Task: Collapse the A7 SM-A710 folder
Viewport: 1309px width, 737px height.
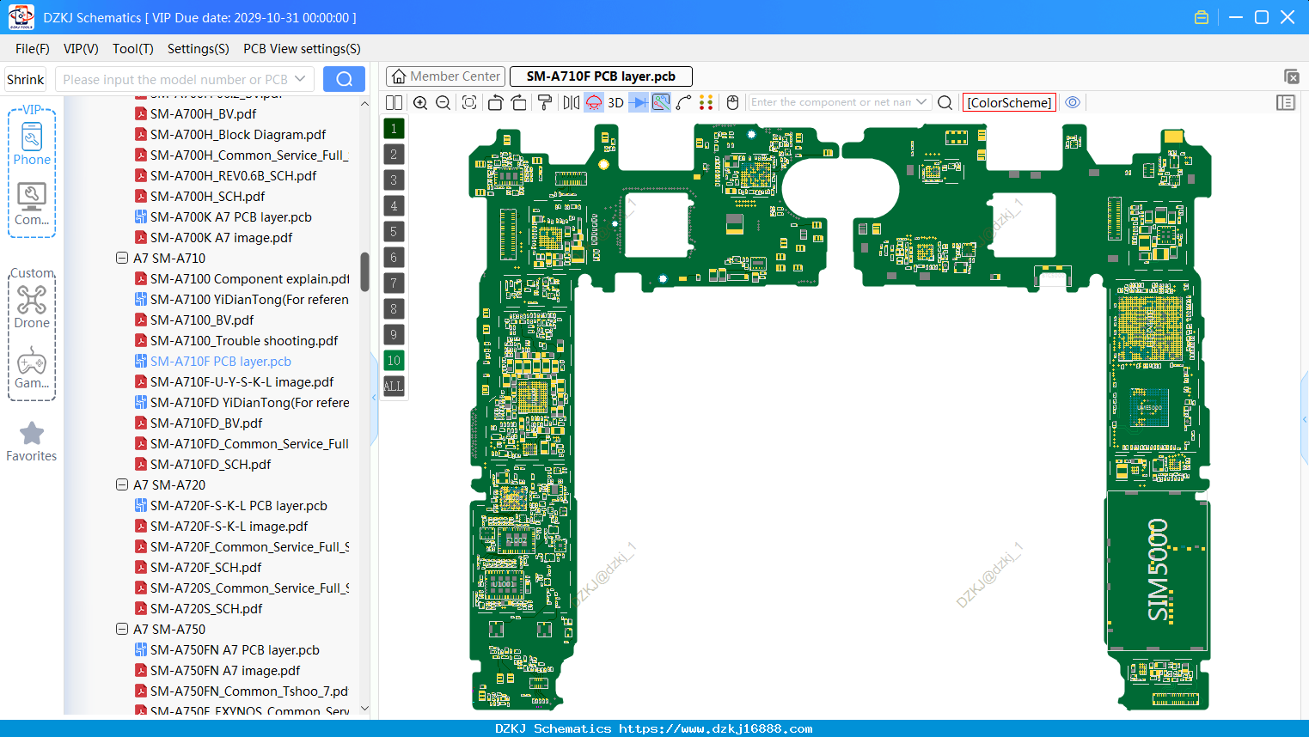Action: click(x=122, y=258)
